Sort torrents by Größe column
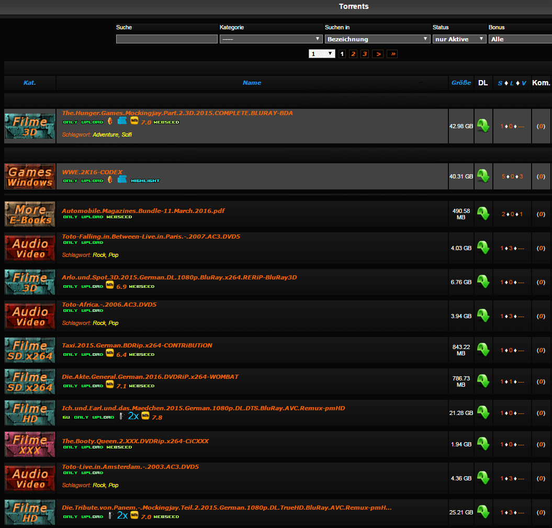This screenshot has height=528, width=552. click(x=461, y=83)
